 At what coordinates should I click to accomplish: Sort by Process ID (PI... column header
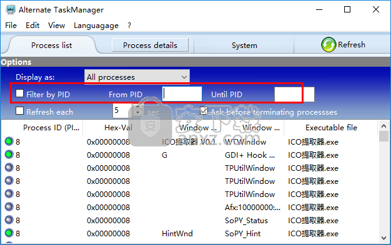coord(42,128)
